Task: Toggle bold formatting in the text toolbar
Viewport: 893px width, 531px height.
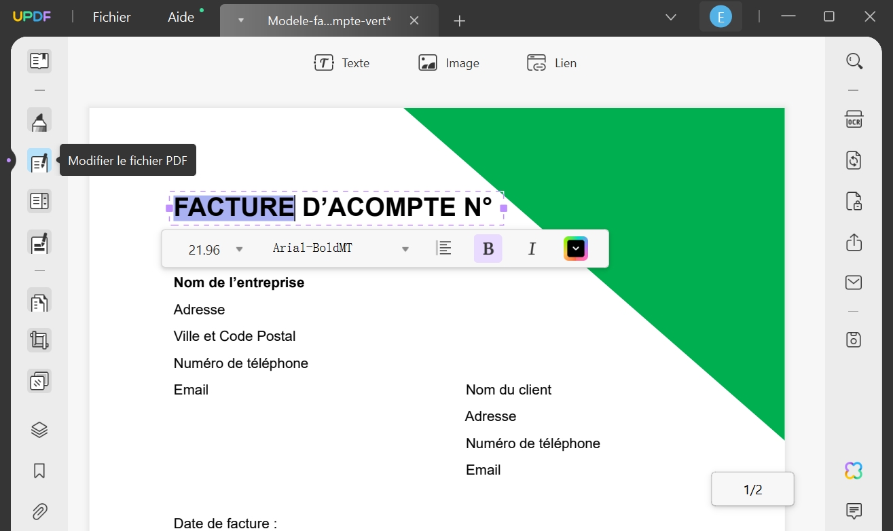Action: 488,248
